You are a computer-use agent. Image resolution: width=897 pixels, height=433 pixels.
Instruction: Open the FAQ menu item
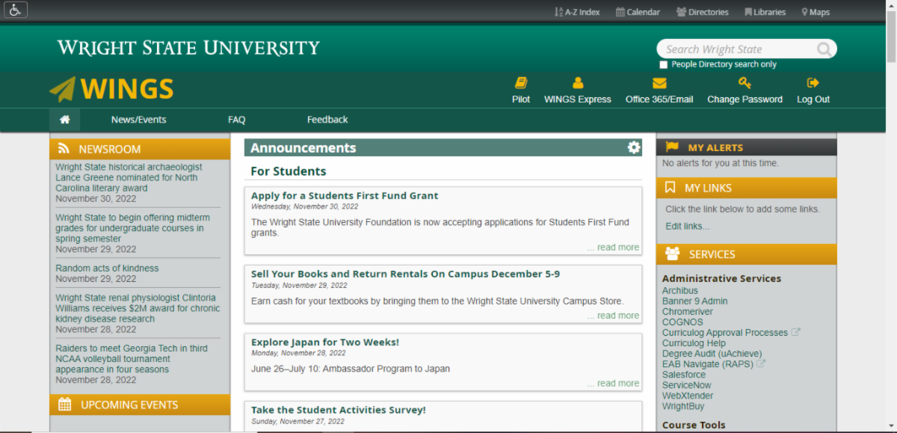(x=236, y=120)
